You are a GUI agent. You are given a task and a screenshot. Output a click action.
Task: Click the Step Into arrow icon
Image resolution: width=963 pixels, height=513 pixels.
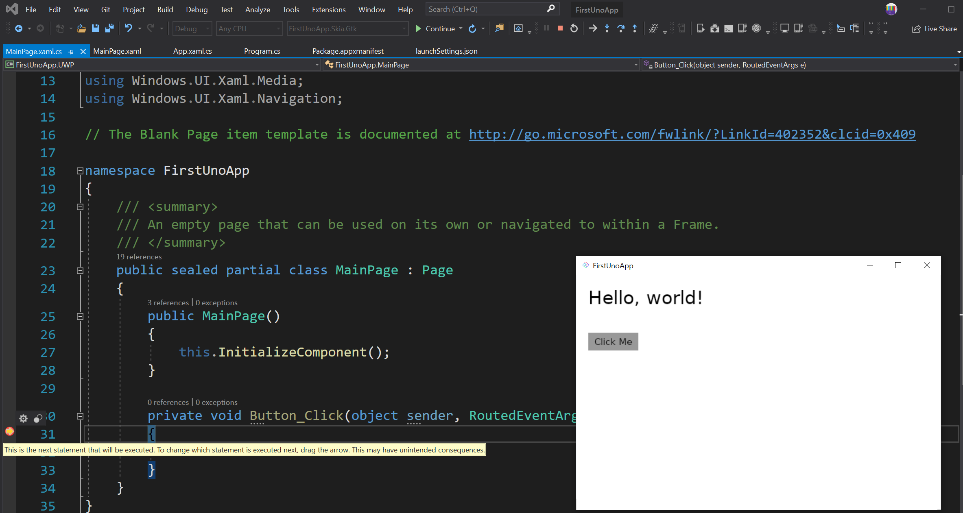pos(607,28)
